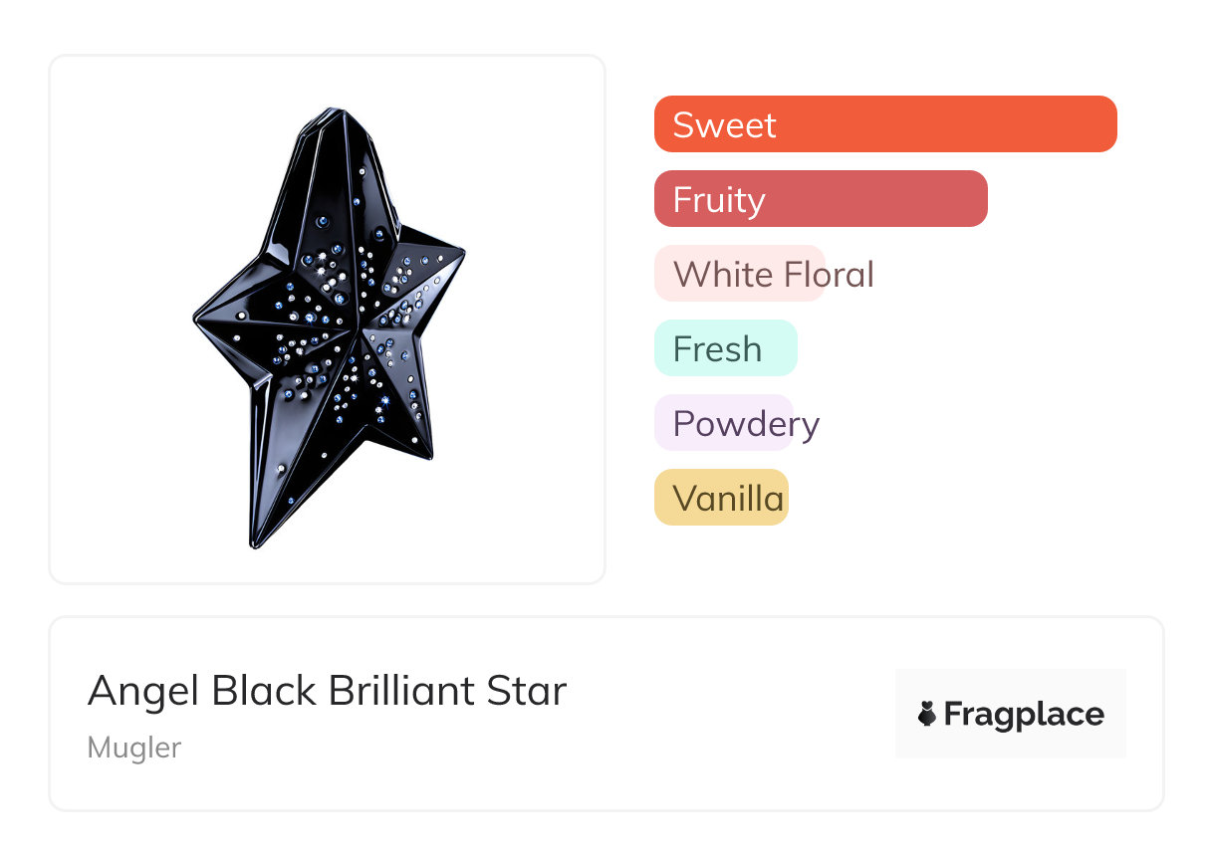Click the "Fresh" label text
The image size is (1213, 860).
point(717,348)
